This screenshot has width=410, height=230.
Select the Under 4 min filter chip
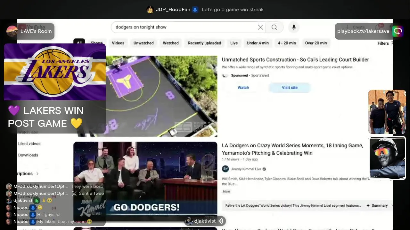(x=258, y=43)
